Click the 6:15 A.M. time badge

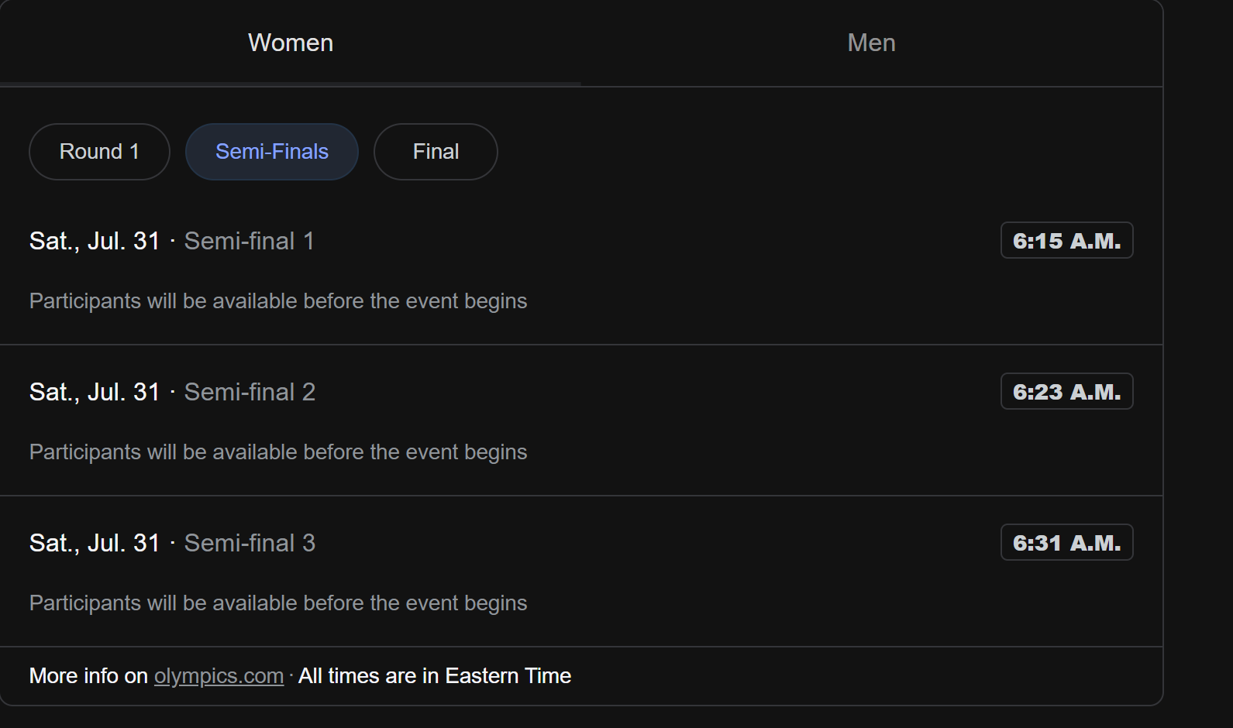coord(1066,241)
